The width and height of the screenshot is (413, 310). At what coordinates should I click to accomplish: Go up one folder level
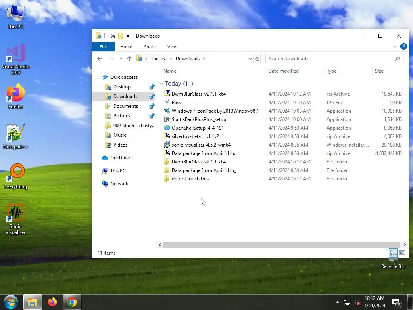(x=129, y=59)
